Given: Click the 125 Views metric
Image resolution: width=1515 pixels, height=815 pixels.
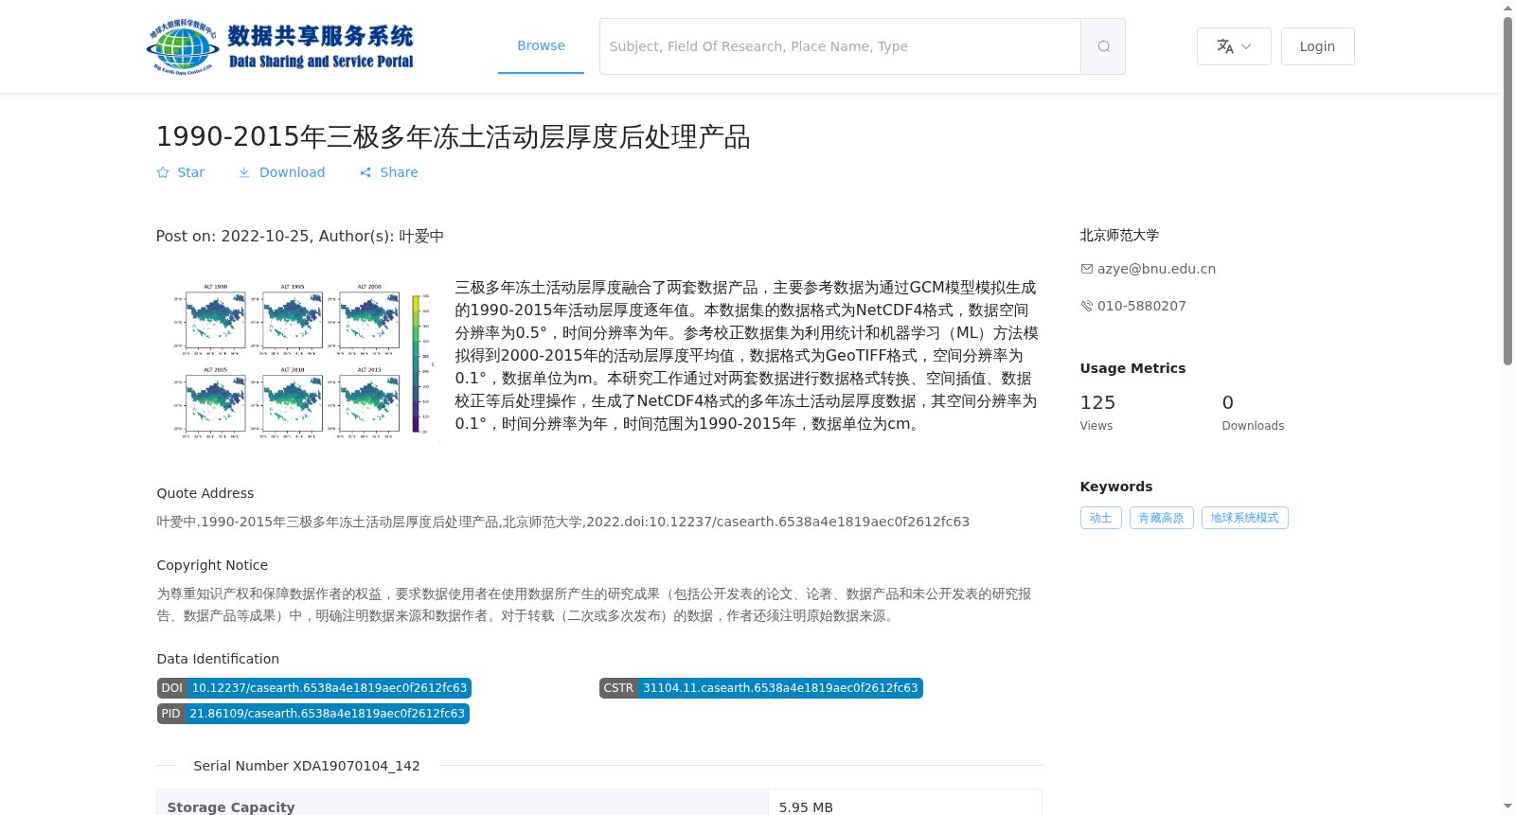Looking at the screenshot, I should (1098, 412).
